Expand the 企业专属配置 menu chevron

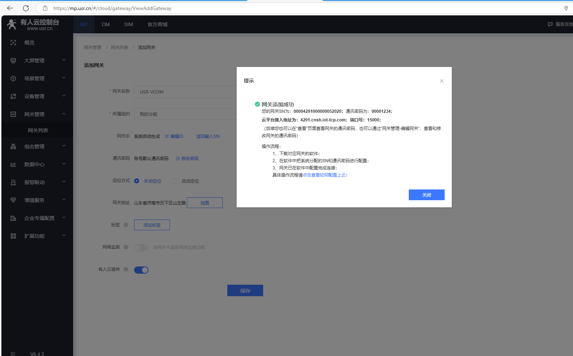point(64,218)
